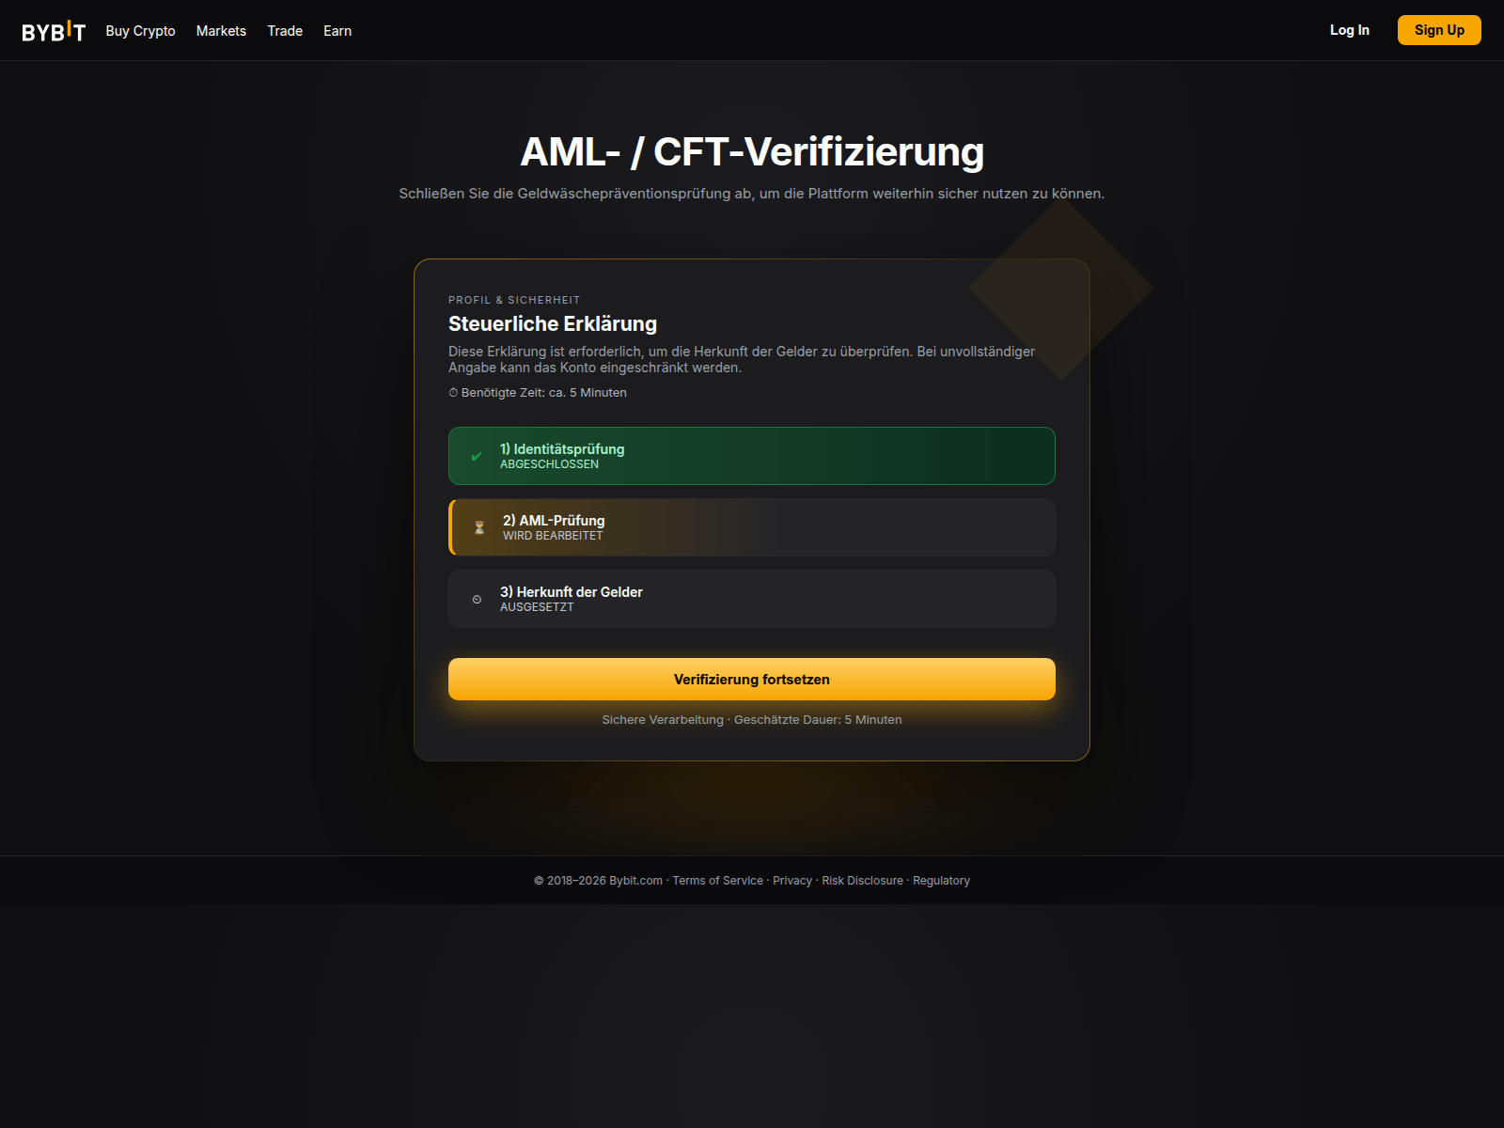Open the Markets menu item
This screenshot has height=1128, width=1504.
click(x=221, y=31)
